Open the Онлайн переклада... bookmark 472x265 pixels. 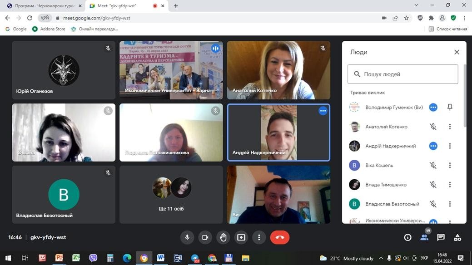[x=94, y=29]
